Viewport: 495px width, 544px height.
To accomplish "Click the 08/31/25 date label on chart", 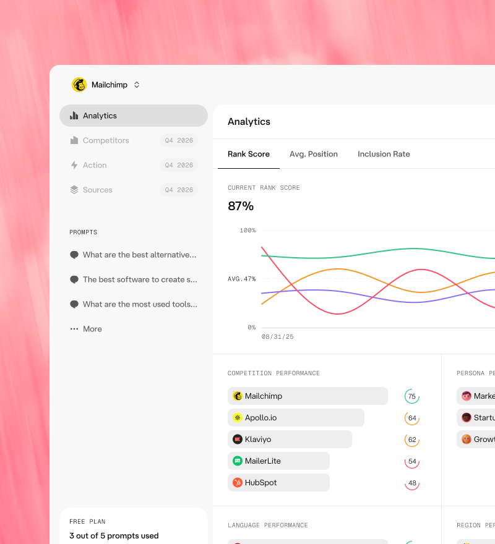I will [278, 336].
